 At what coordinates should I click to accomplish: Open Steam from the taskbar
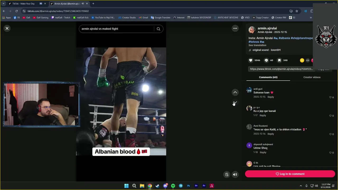[157, 186]
